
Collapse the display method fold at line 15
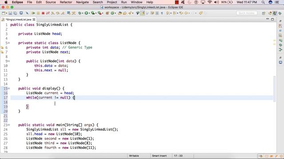tap(9, 88)
